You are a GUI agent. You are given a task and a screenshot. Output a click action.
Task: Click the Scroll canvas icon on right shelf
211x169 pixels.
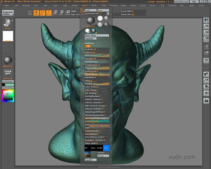[x=206, y=20]
